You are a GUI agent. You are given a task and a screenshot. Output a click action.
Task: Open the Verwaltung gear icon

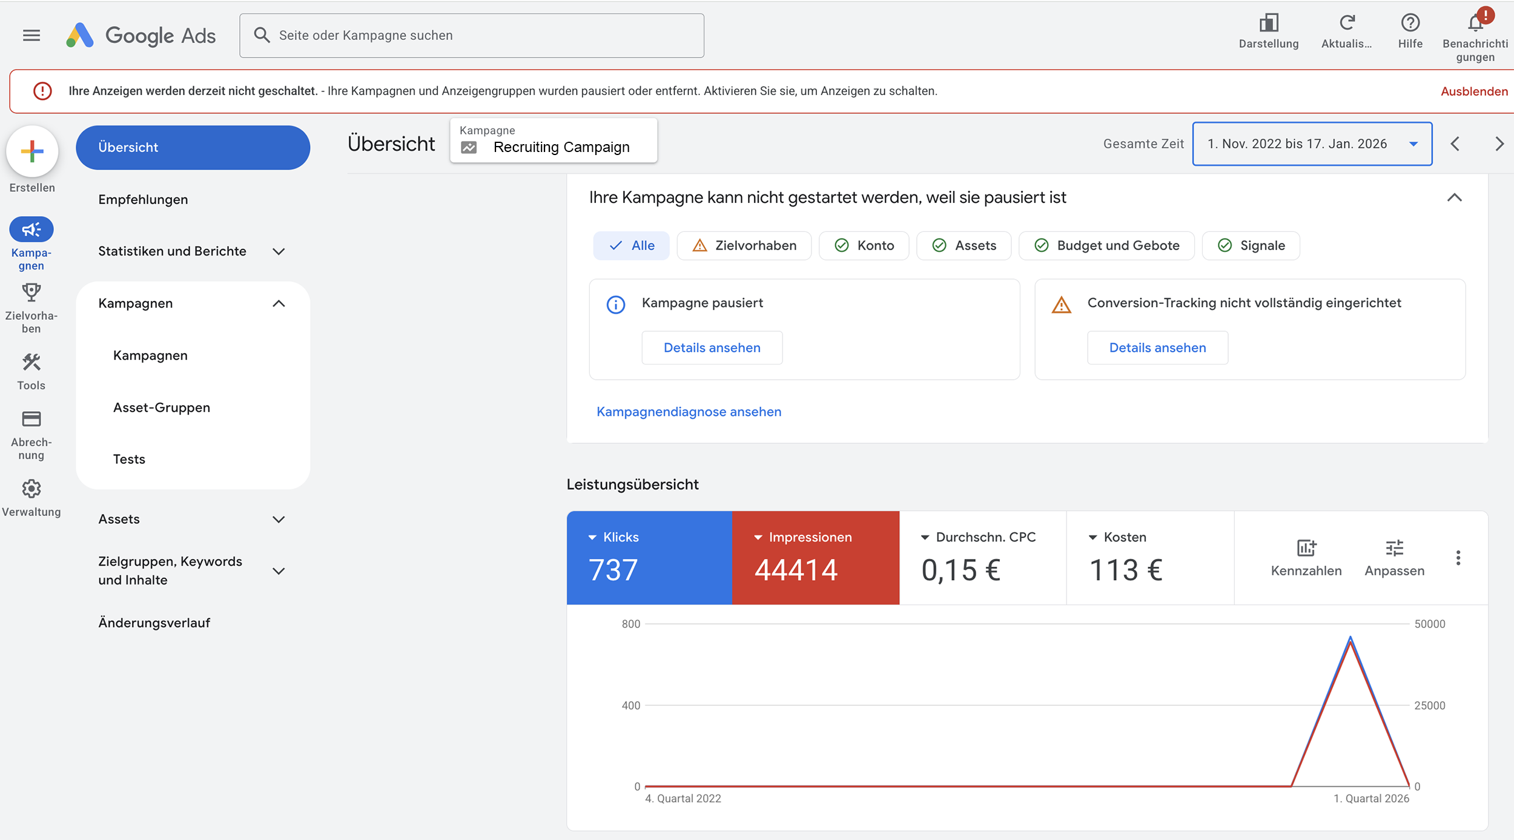tap(31, 489)
